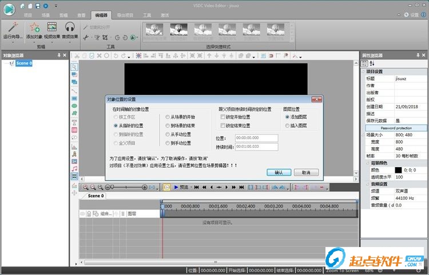Image resolution: width=429 pixels, height=275 pixels.
Task: Click the Password protection button
Action: 396,128
